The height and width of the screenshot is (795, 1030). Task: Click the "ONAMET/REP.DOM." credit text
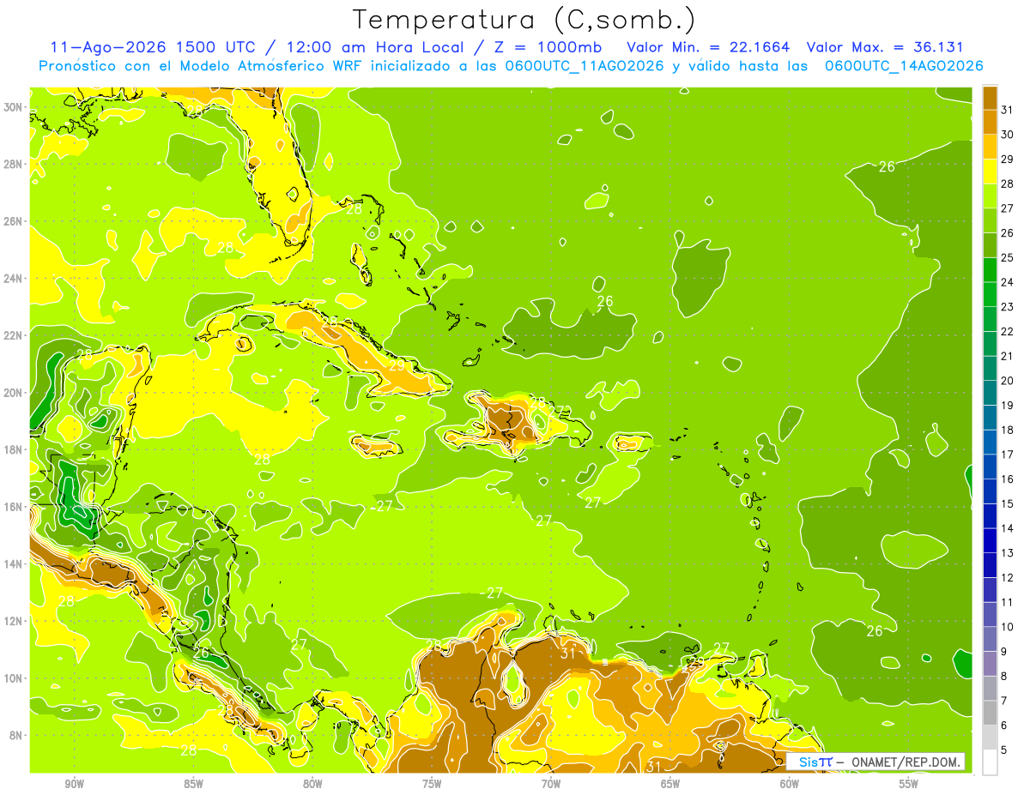point(904,762)
